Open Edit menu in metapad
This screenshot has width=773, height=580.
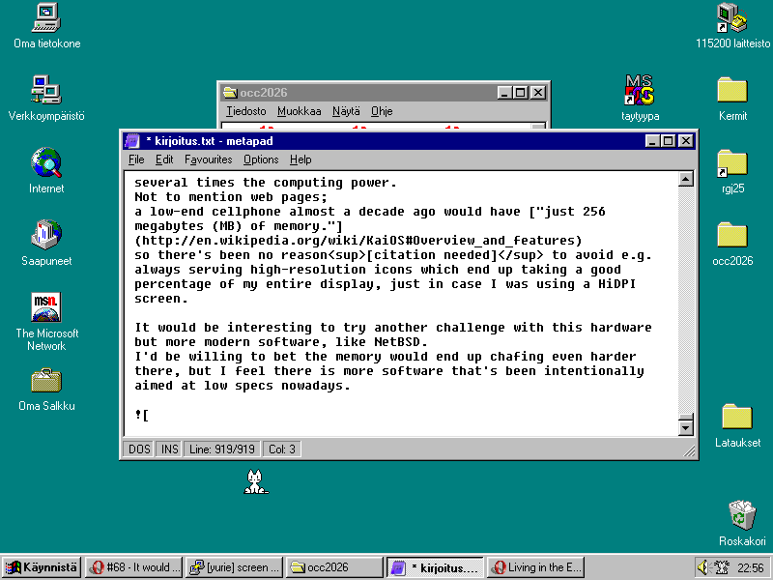coord(164,159)
